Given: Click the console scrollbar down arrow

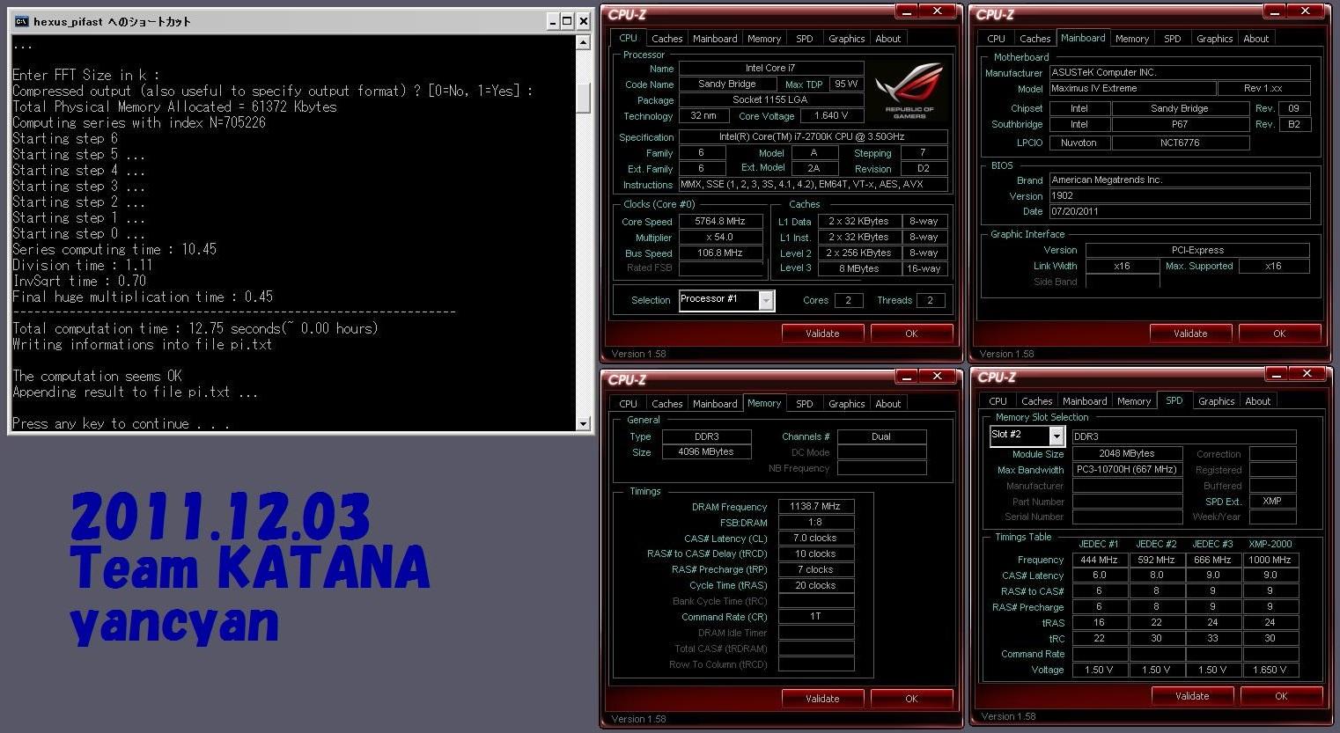Looking at the screenshot, I should (x=583, y=423).
